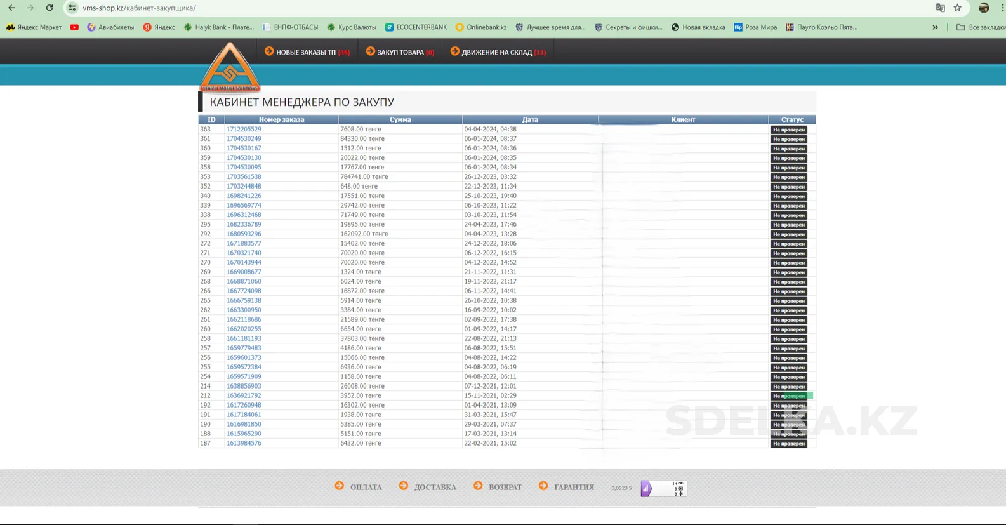1006x525 pixels.
Task: Open the Новые заказы ТП menu
Action: [307, 52]
